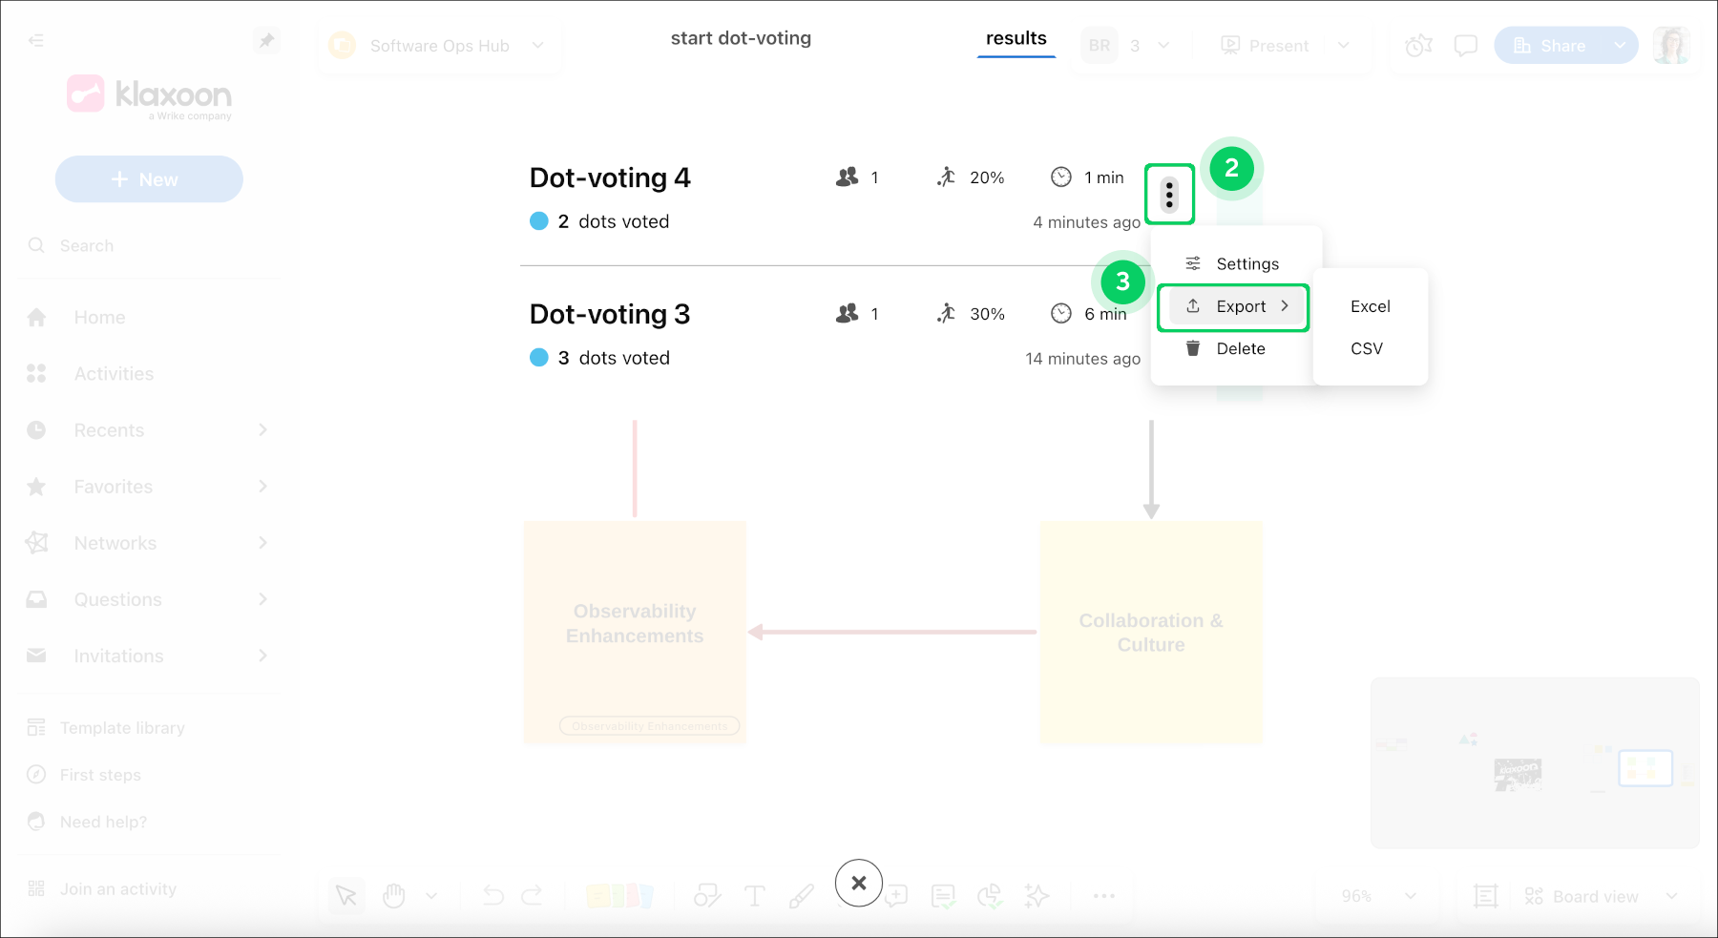Expand the Export submenu

[x=1240, y=306]
